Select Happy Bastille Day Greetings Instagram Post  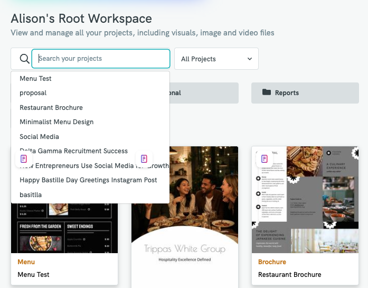90,180
